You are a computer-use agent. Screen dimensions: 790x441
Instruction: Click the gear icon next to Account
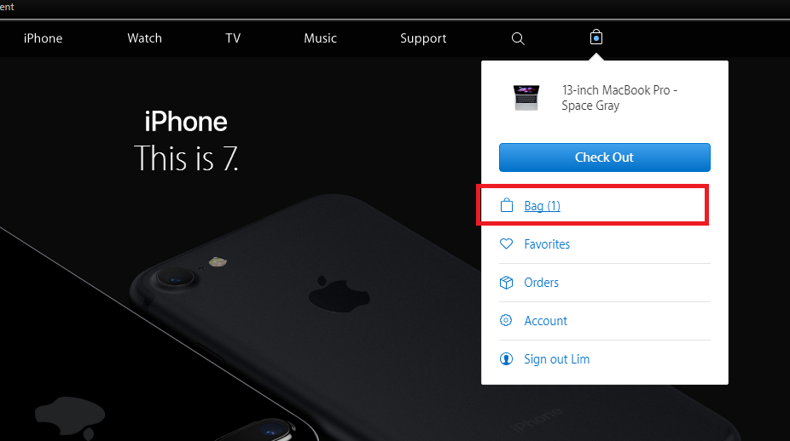click(x=506, y=320)
